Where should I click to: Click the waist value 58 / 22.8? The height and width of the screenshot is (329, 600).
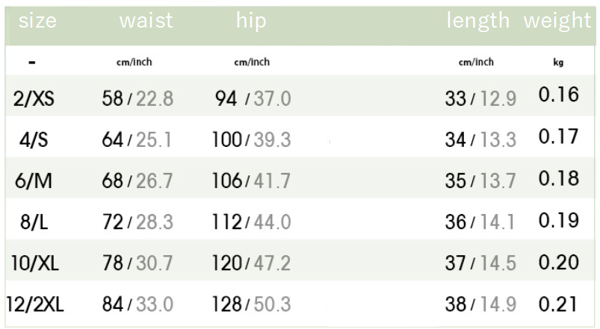pos(137,98)
